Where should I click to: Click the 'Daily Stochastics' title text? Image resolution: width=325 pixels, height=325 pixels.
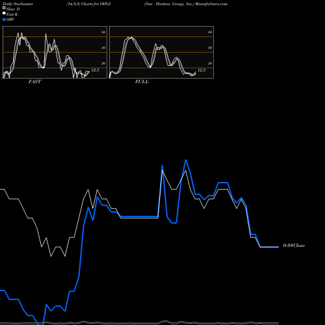coord(18,4)
